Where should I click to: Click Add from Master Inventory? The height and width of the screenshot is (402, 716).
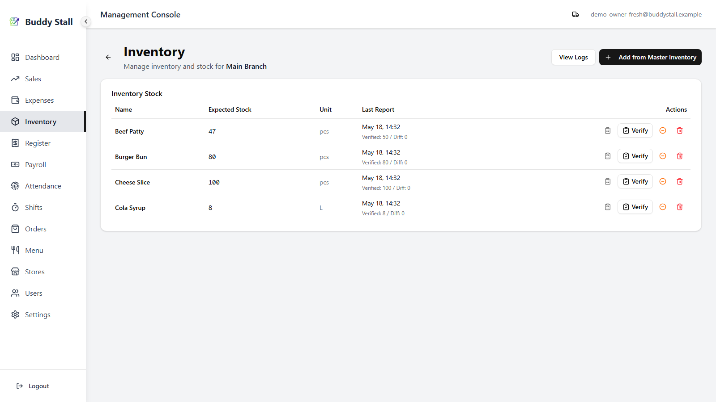pyautogui.click(x=650, y=57)
